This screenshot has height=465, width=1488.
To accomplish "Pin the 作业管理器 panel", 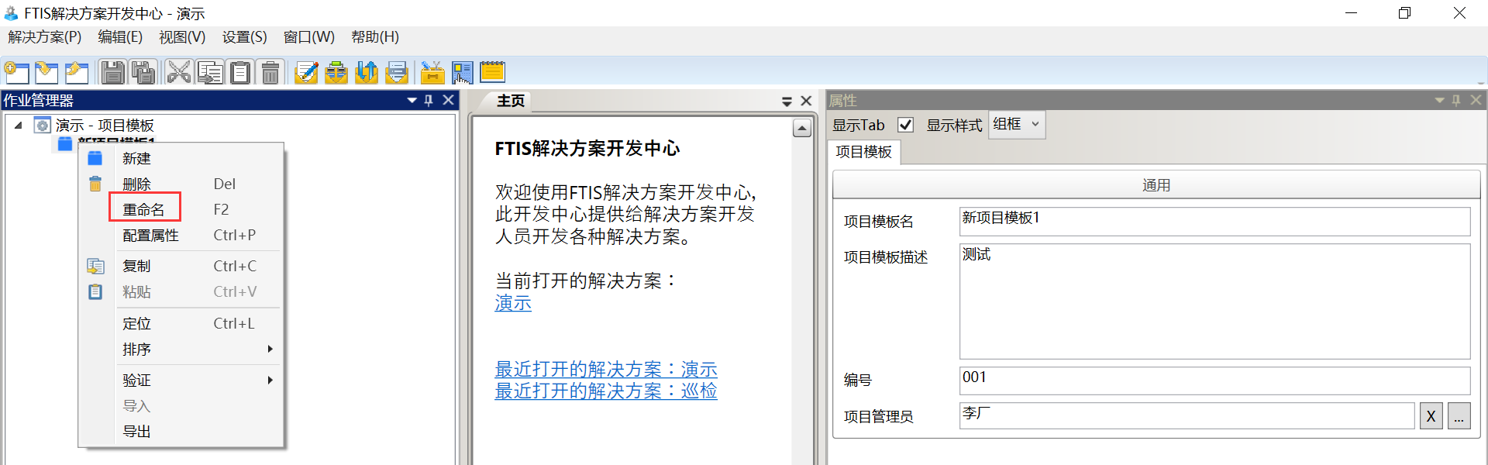I will click(429, 101).
